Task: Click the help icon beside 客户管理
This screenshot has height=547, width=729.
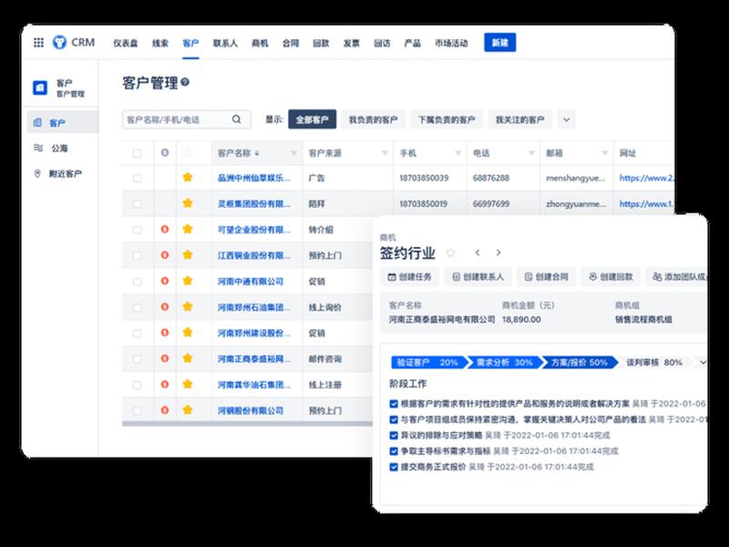Action: click(185, 82)
